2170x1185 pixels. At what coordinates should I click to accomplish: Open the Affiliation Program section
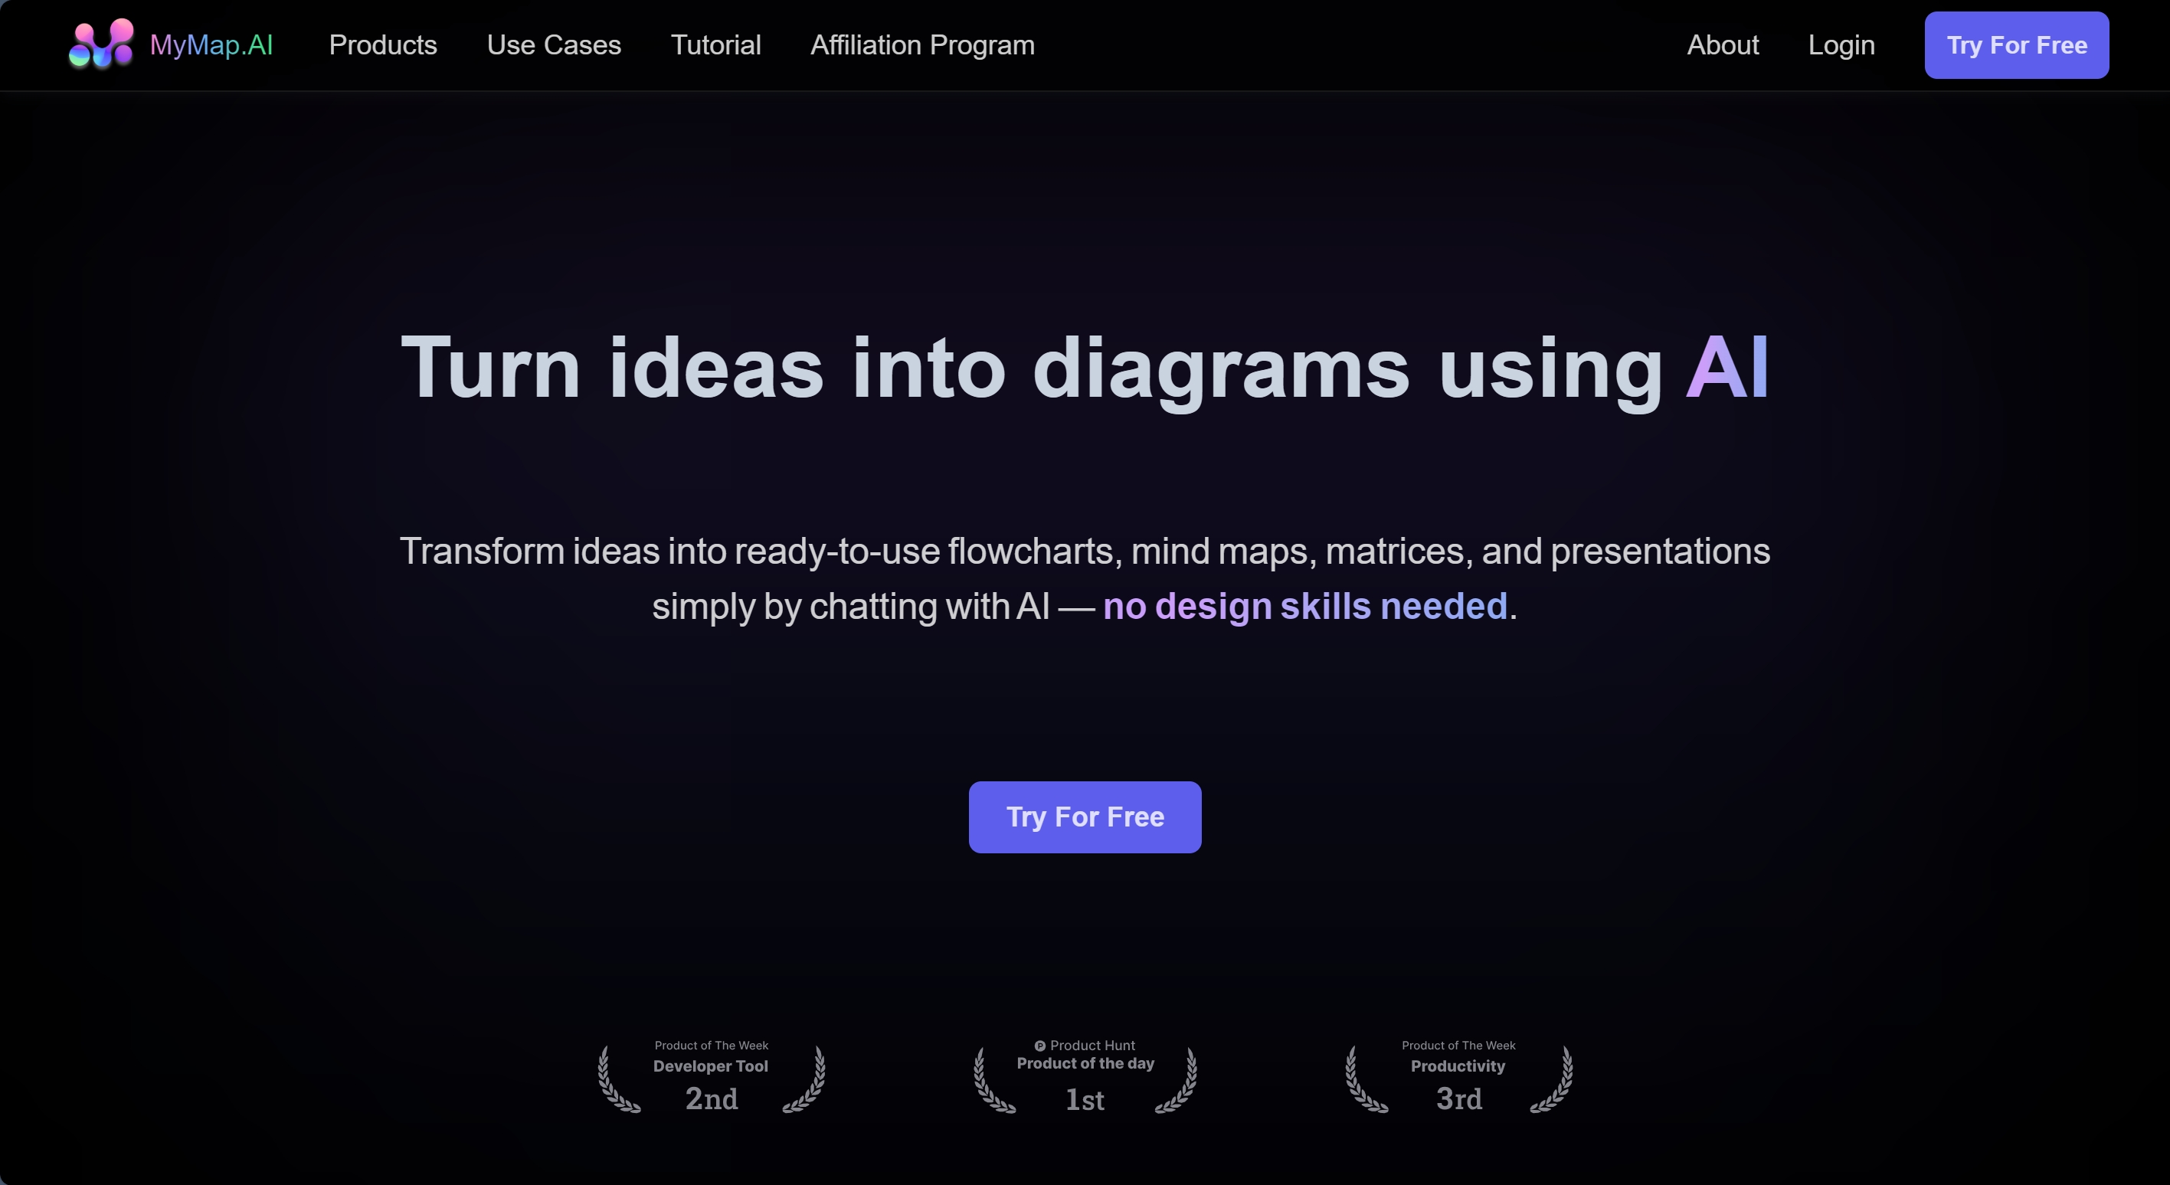[x=922, y=44]
